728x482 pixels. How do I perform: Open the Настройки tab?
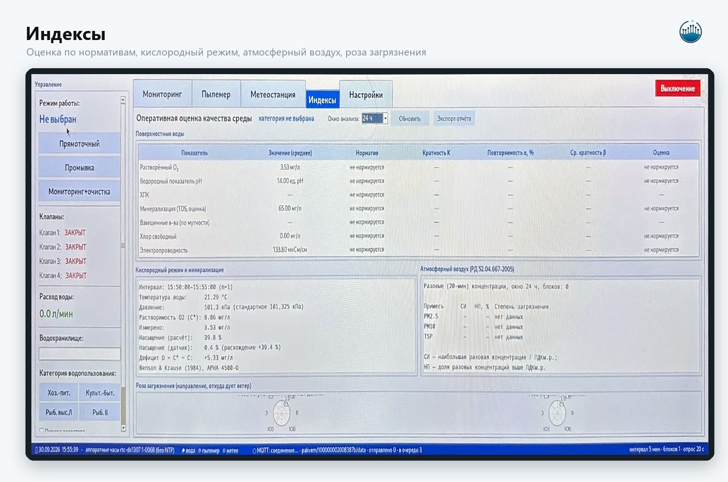(366, 95)
